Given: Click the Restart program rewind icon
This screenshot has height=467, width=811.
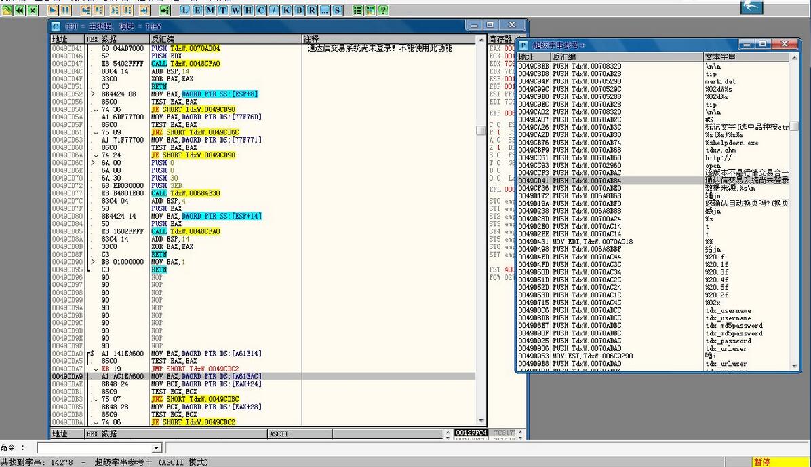Looking at the screenshot, I should point(20,10).
